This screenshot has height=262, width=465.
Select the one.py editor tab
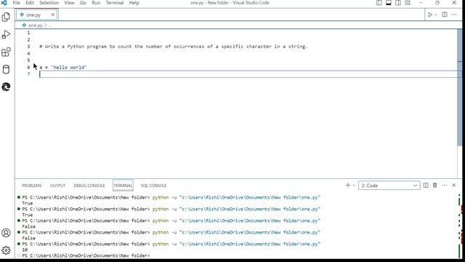pyautogui.click(x=37, y=15)
